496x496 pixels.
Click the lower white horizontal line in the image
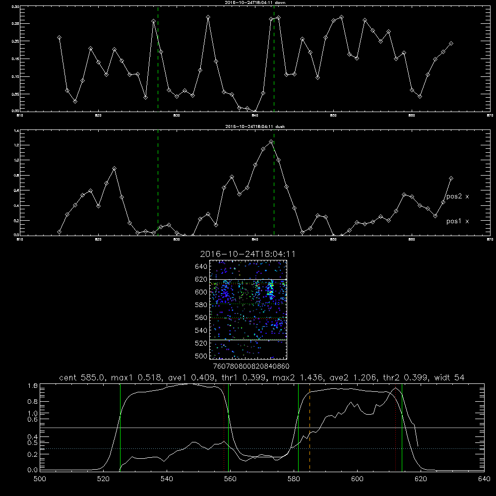pyautogui.click(x=248, y=340)
